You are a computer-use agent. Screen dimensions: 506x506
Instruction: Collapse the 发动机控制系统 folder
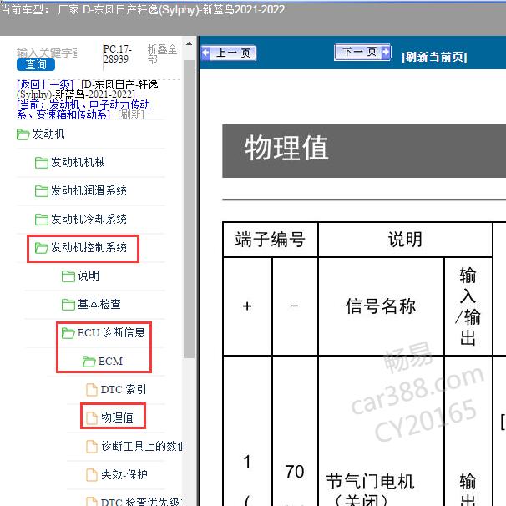click(x=89, y=247)
